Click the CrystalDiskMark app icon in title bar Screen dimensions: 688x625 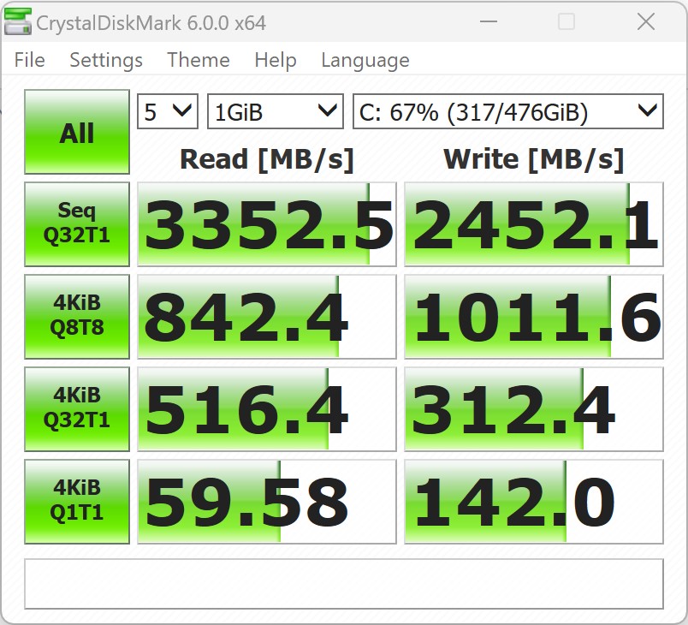pyautogui.click(x=18, y=21)
